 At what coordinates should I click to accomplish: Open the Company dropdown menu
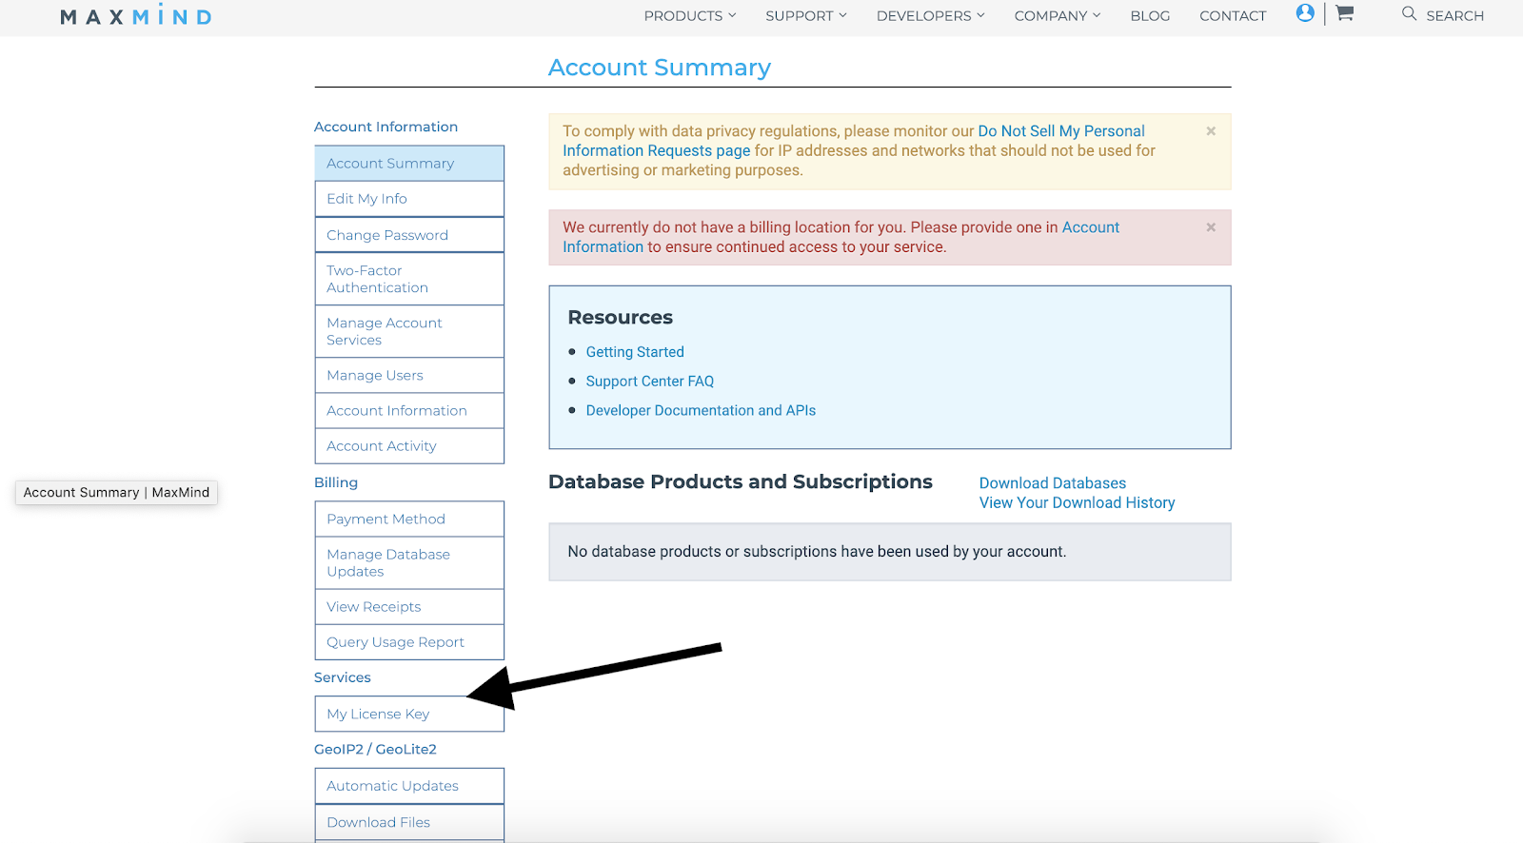(x=1057, y=16)
